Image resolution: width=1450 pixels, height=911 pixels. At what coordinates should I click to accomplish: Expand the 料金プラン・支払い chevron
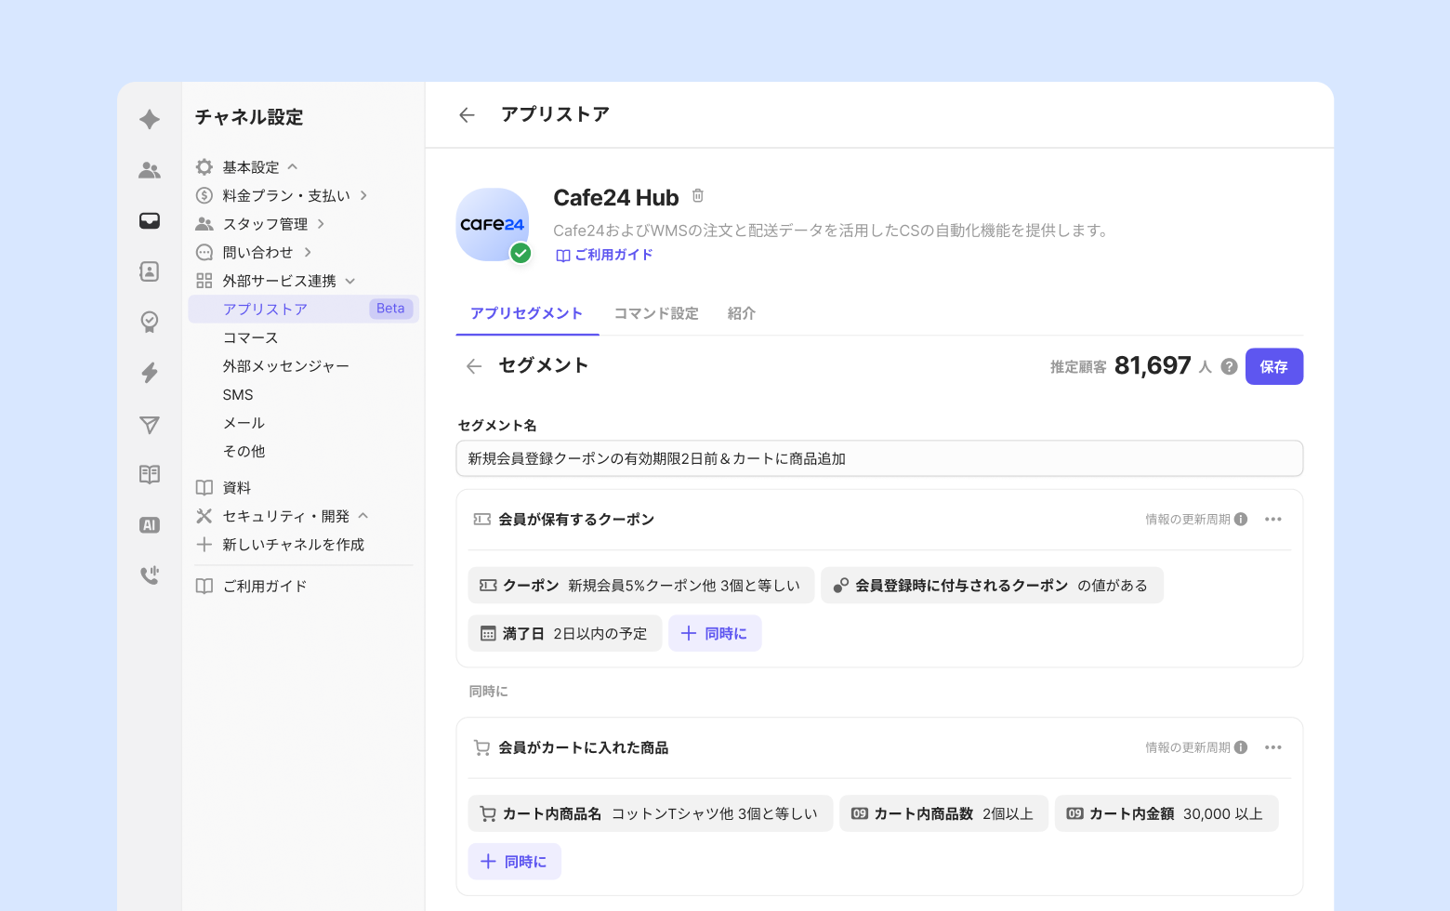pos(363,195)
